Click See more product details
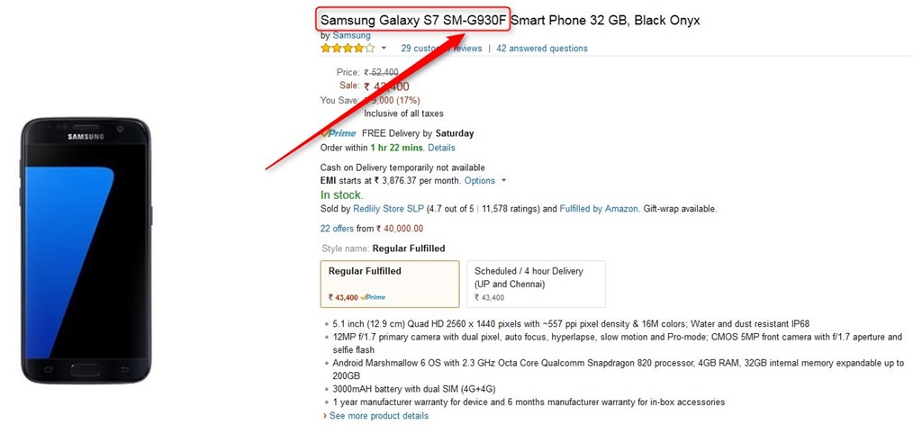Screen dimensions: 922x425 [378, 416]
